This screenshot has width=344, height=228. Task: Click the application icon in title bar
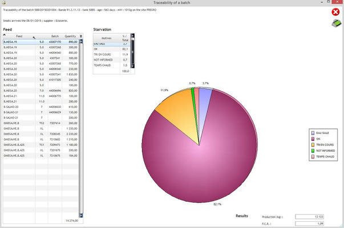(3, 2)
